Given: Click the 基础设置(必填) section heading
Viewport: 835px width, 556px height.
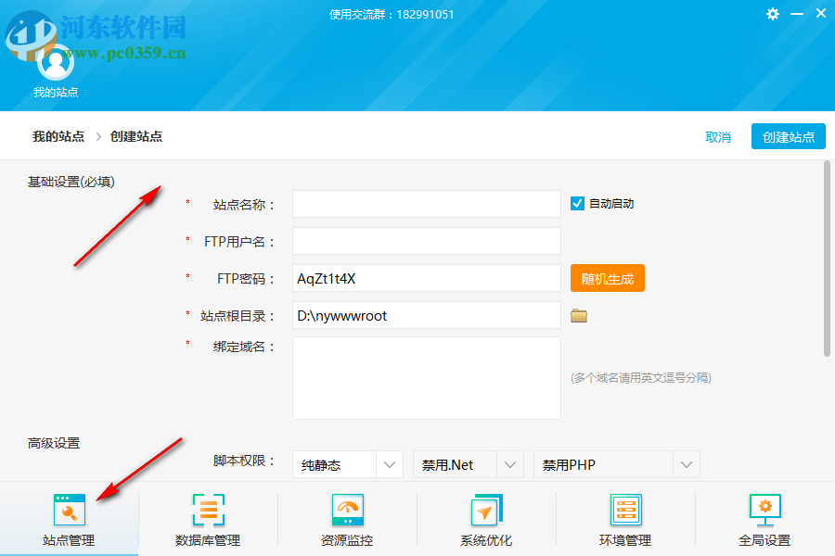Looking at the screenshot, I should [x=71, y=182].
